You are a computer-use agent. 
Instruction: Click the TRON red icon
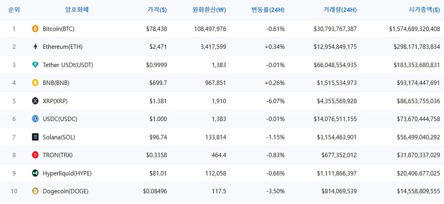coord(35,155)
